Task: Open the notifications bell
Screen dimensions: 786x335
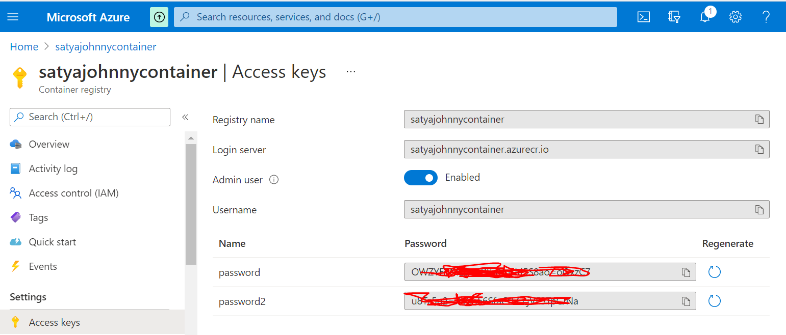Action: [x=705, y=17]
